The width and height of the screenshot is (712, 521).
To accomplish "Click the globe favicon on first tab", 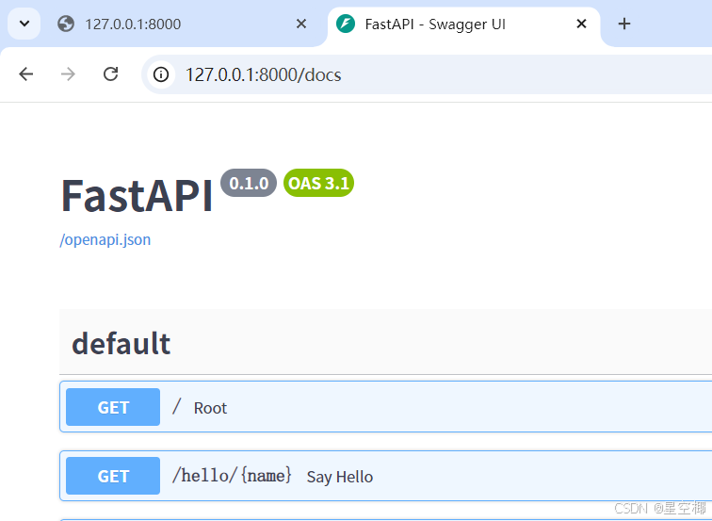I will 66,24.
